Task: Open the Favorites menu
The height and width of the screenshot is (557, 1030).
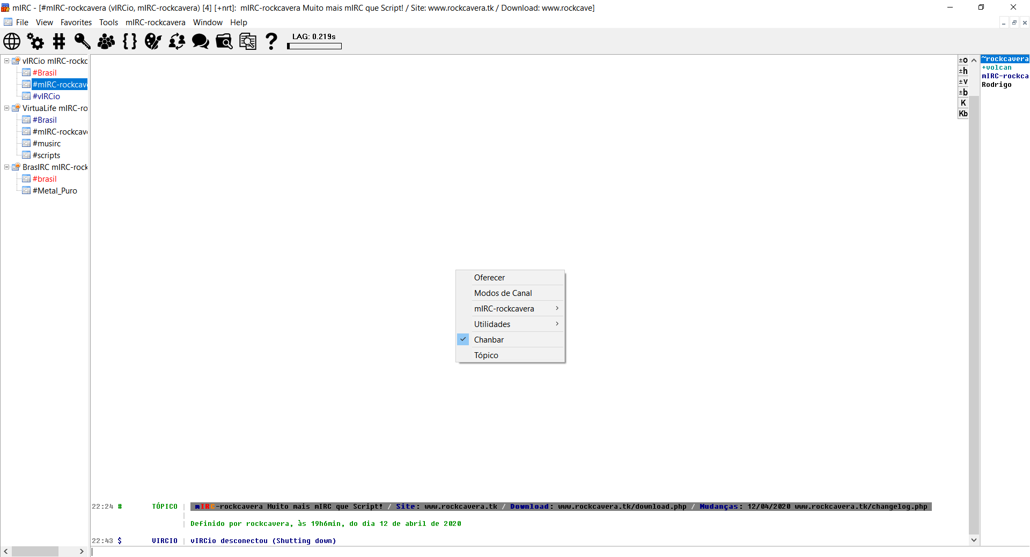Action: click(x=76, y=23)
